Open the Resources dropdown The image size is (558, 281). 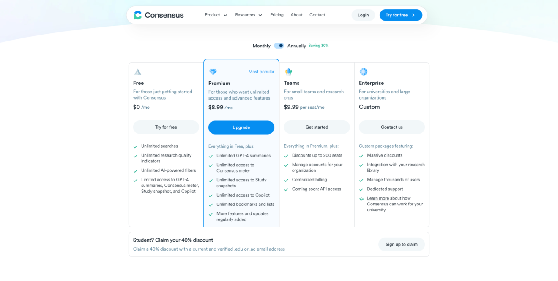coord(249,15)
